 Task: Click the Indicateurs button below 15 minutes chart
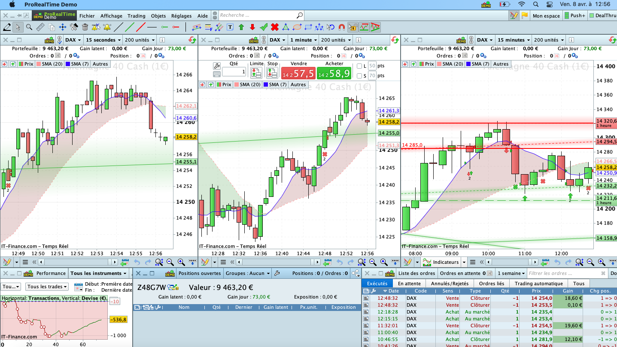[441, 262]
